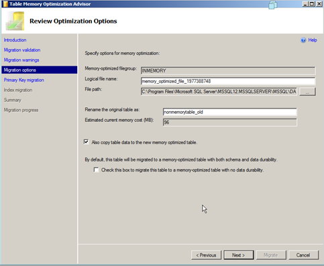The image size is (324, 266).
Task: Minimize the advisor window
Action: 305,4
